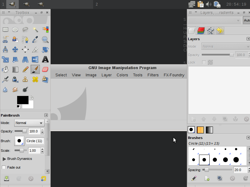The height and width of the screenshot is (187, 250).
Task: Select the Measure compass tool
Action: pos(5,50)
